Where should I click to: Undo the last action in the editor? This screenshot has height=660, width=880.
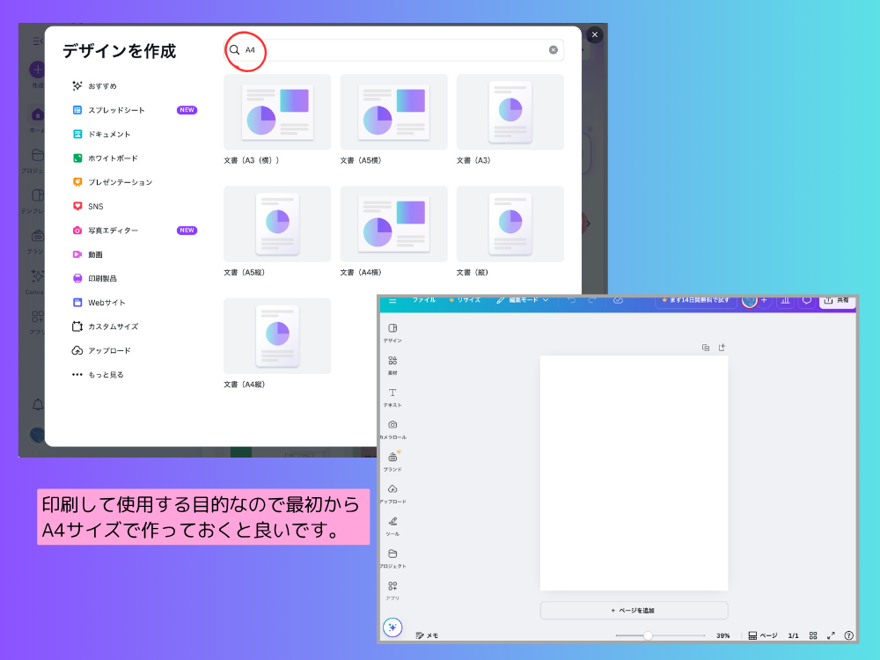coord(571,300)
